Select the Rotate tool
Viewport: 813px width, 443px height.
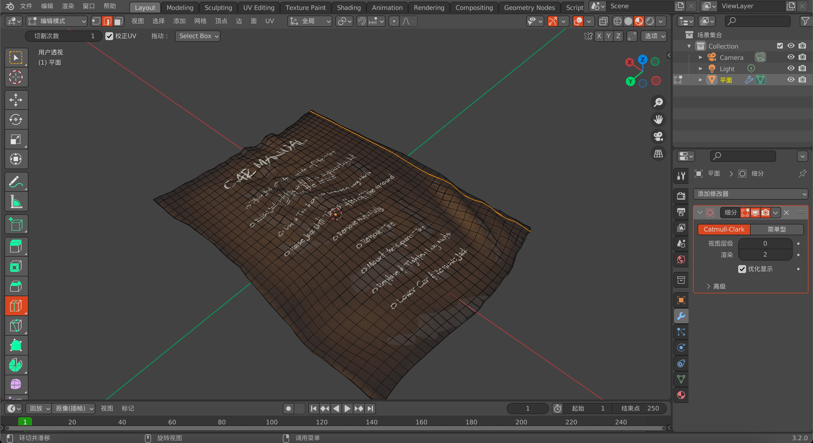point(16,119)
